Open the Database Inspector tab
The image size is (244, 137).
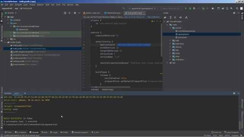click(80, 132)
